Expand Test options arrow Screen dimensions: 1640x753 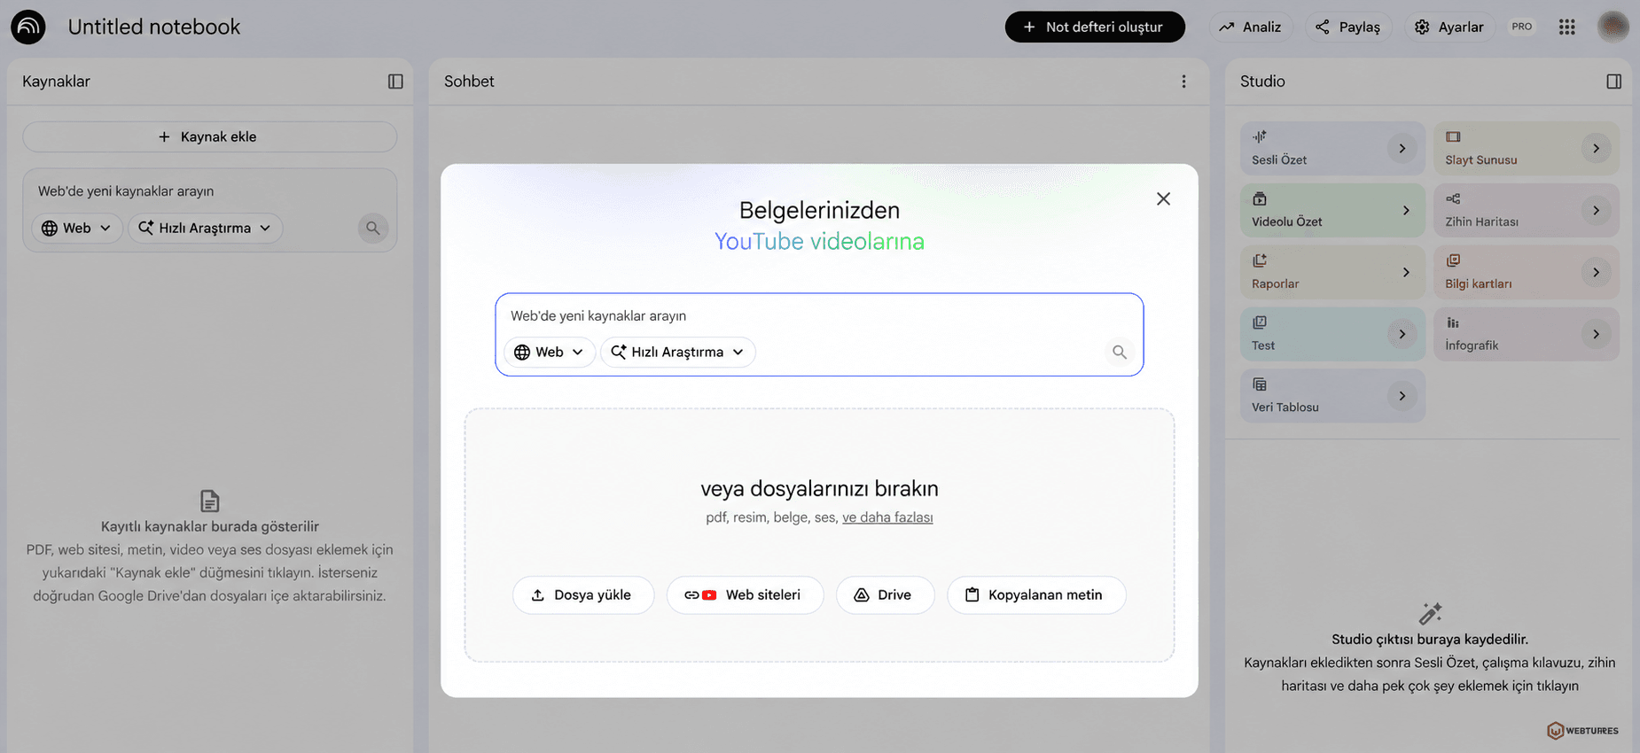tap(1402, 334)
